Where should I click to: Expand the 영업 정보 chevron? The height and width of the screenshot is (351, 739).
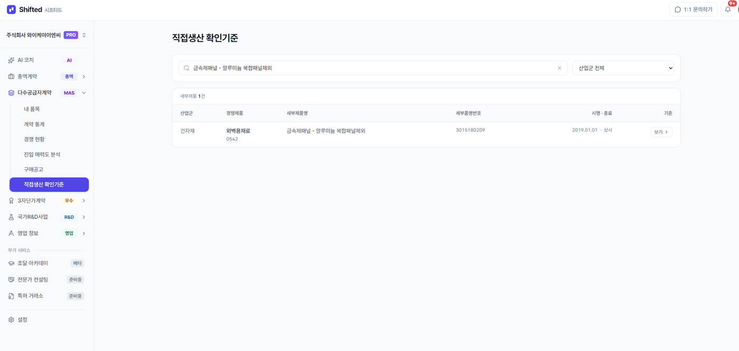[84, 233]
